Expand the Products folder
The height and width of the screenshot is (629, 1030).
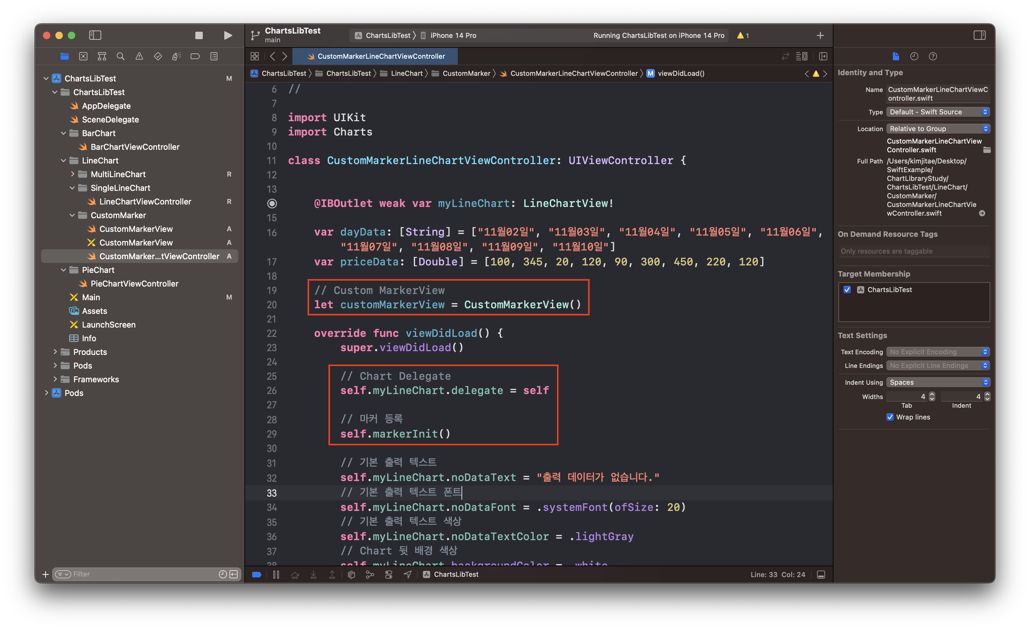click(x=55, y=352)
